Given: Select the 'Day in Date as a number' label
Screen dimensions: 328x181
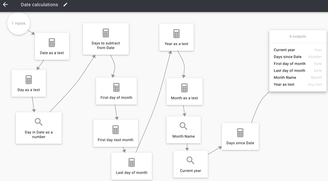Looking at the screenshot, I should tap(39, 134).
